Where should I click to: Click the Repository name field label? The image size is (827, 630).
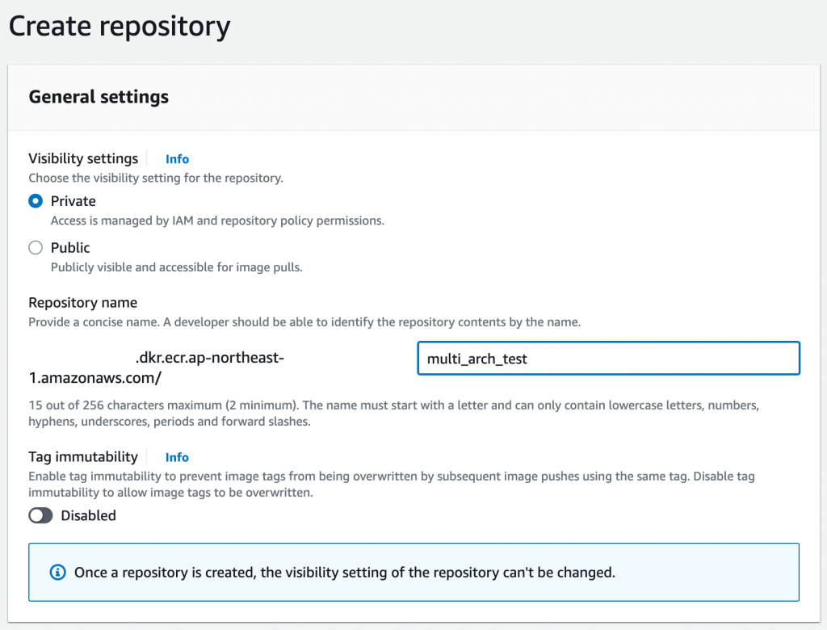[82, 303]
